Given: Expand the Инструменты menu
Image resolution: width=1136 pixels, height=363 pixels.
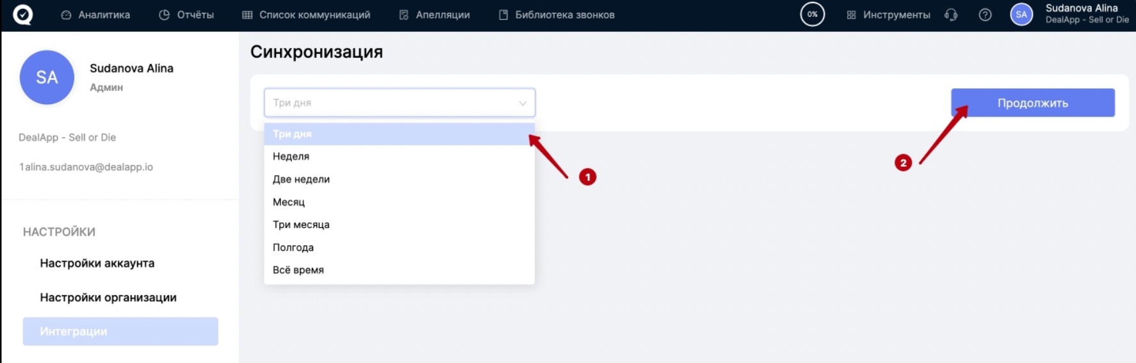Looking at the screenshot, I should click(888, 15).
